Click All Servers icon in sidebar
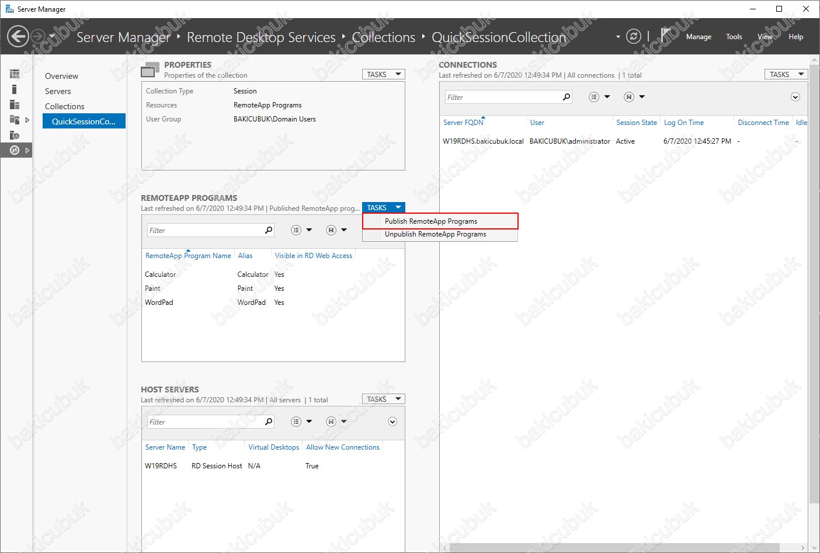This screenshot has width=820, height=553. point(15,105)
